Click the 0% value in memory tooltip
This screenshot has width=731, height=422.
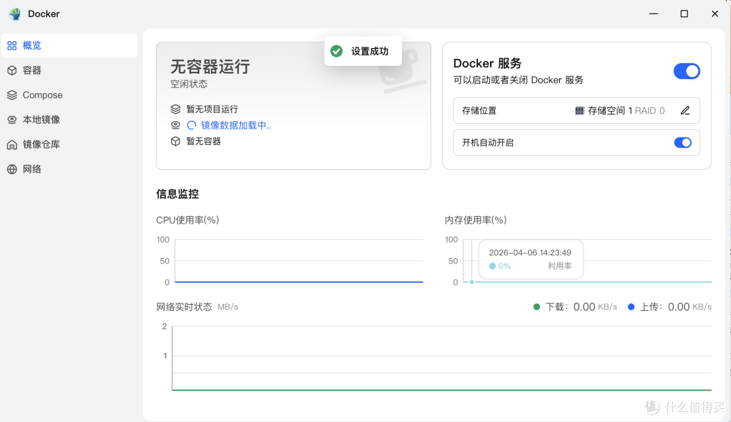pyautogui.click(x=504, y=266)
